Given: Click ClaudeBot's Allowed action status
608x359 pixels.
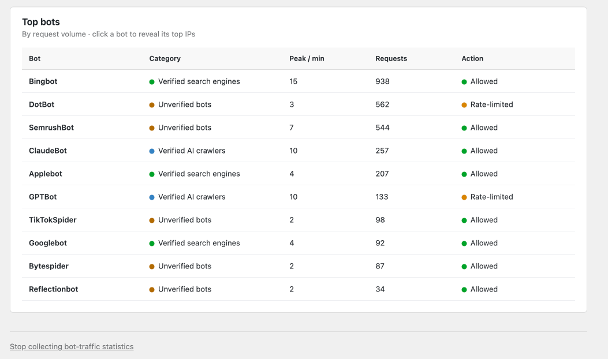Looking at the screenshot, I should click(480, 151).
